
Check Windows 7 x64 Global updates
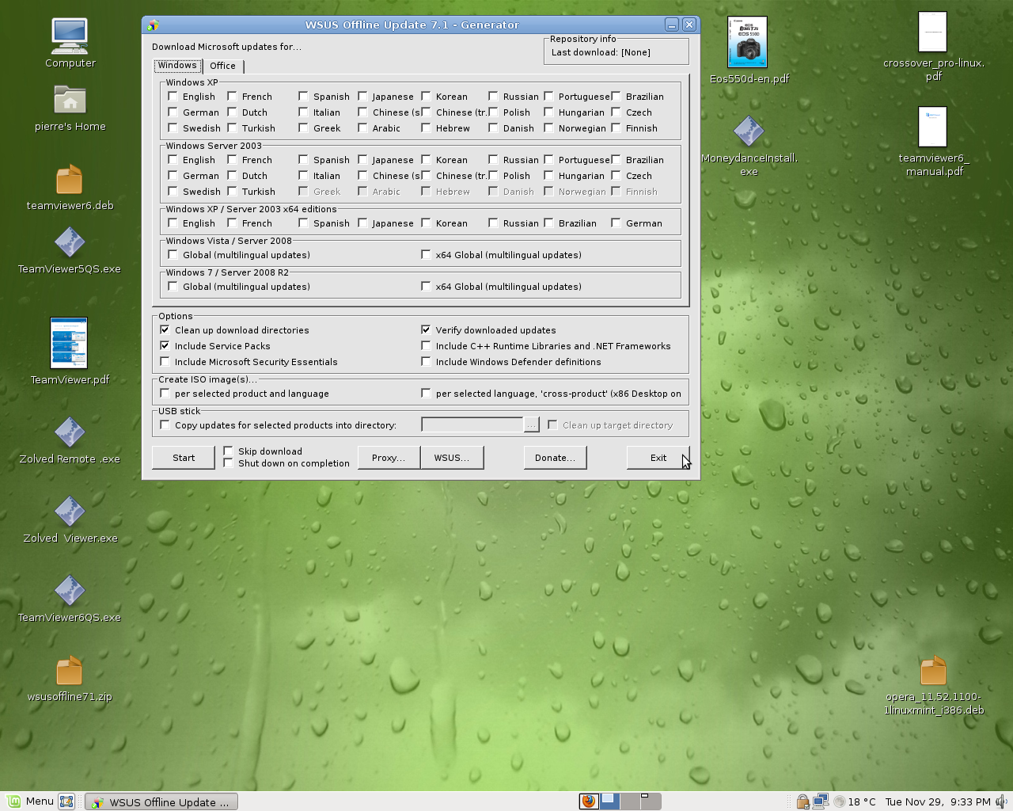point(426,286)
